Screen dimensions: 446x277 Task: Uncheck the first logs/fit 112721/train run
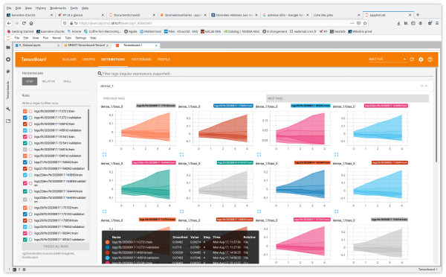[x=25, y=111]
